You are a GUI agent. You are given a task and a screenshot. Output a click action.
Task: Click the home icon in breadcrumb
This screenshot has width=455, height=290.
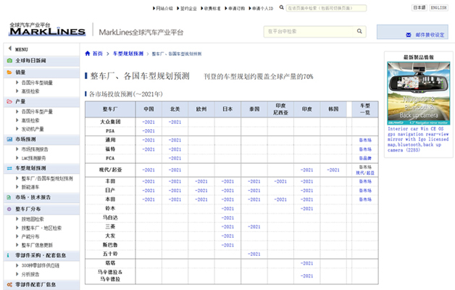[88, 54]
